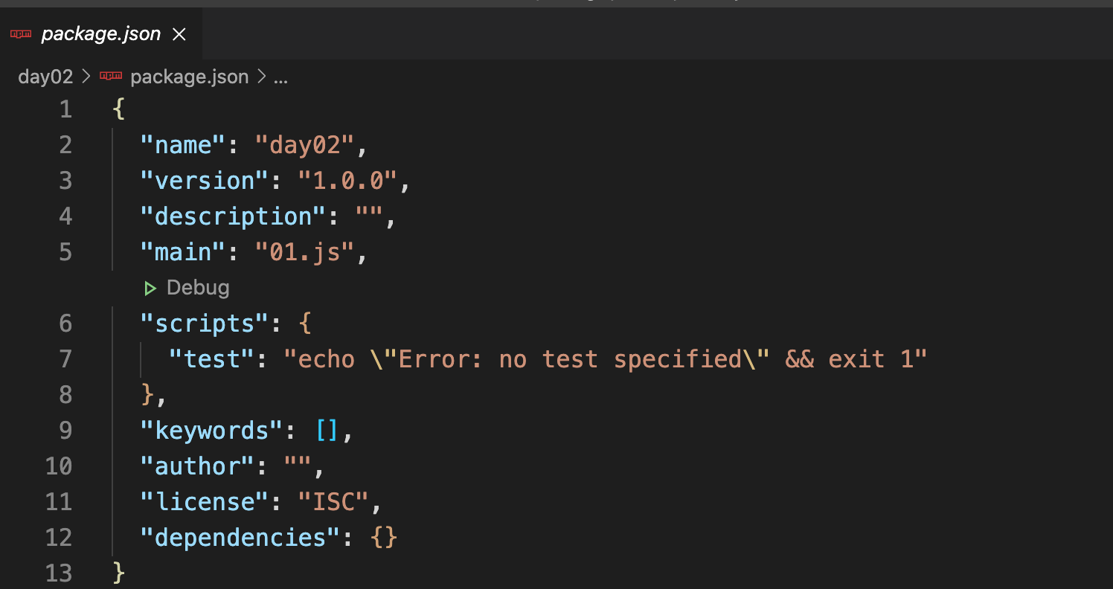Click the Debug CodeLens link

point(198,288)
